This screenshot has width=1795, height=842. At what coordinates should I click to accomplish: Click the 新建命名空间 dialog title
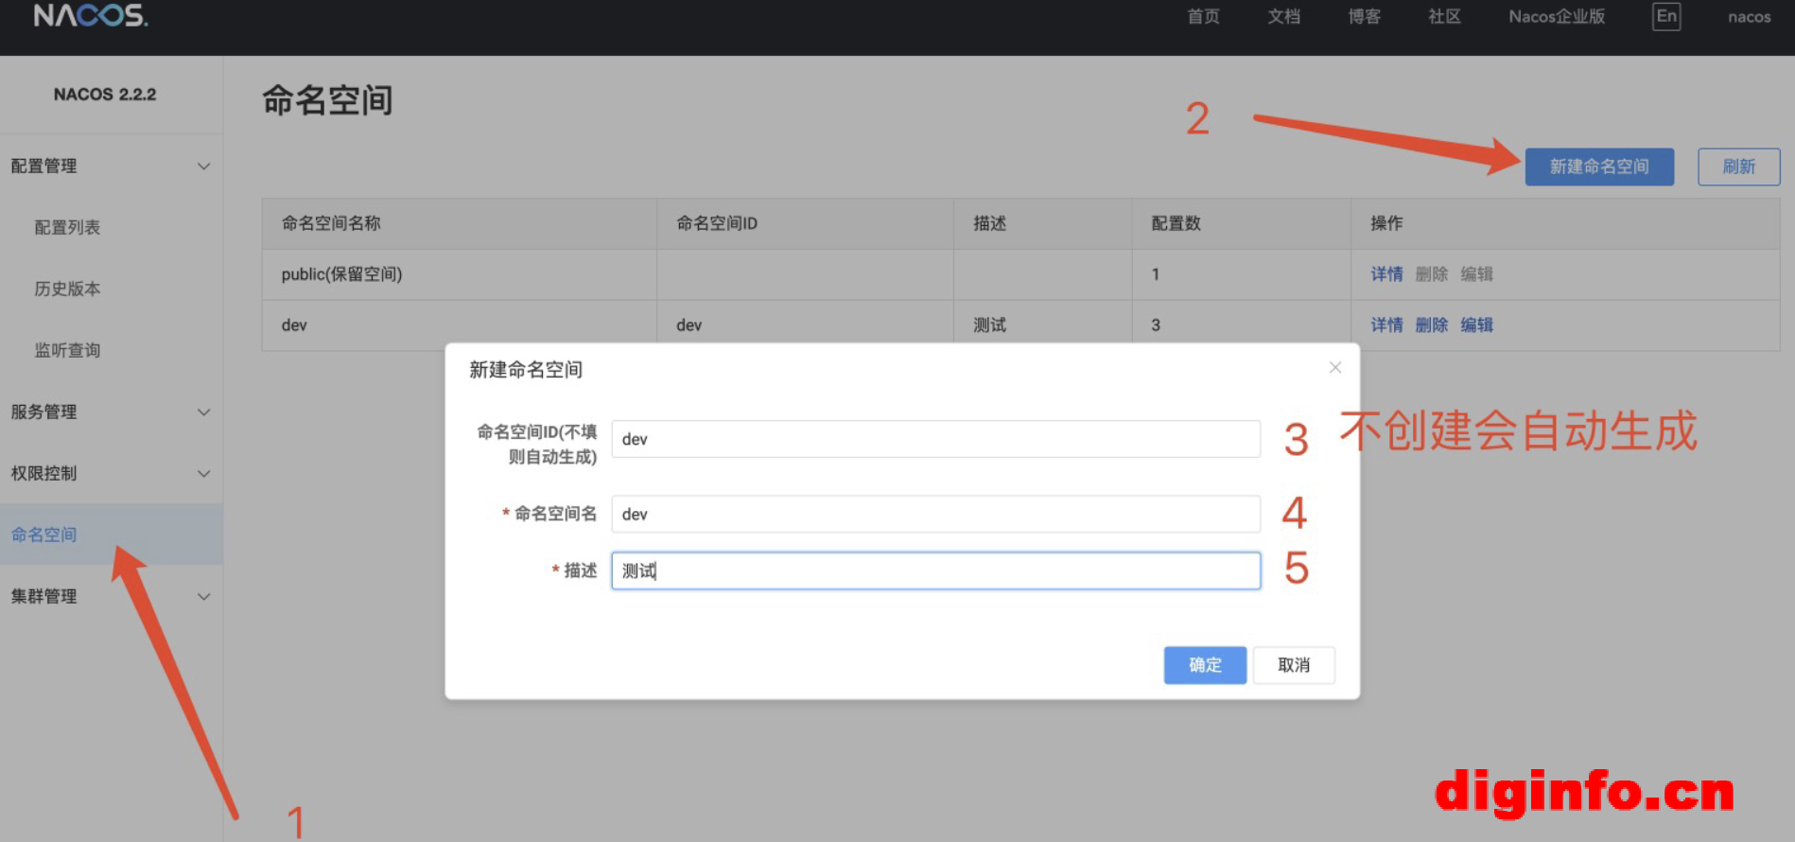(x=526, y=370)
